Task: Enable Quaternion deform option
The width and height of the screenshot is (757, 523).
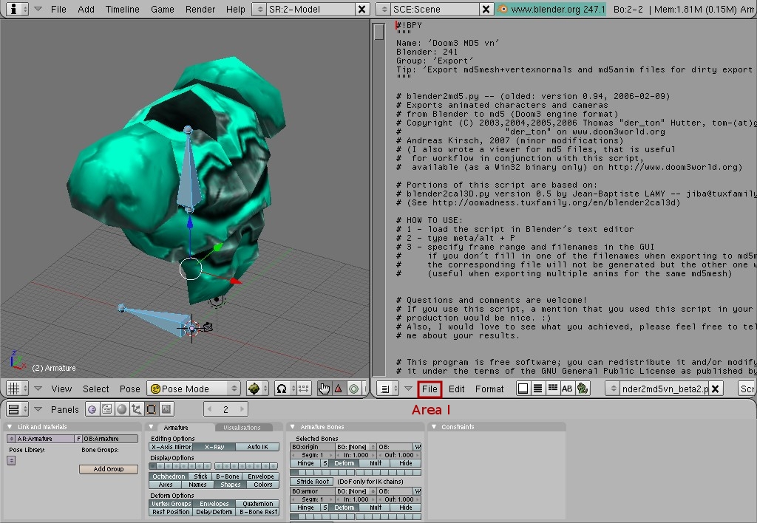Action: [x=258, y=504]
